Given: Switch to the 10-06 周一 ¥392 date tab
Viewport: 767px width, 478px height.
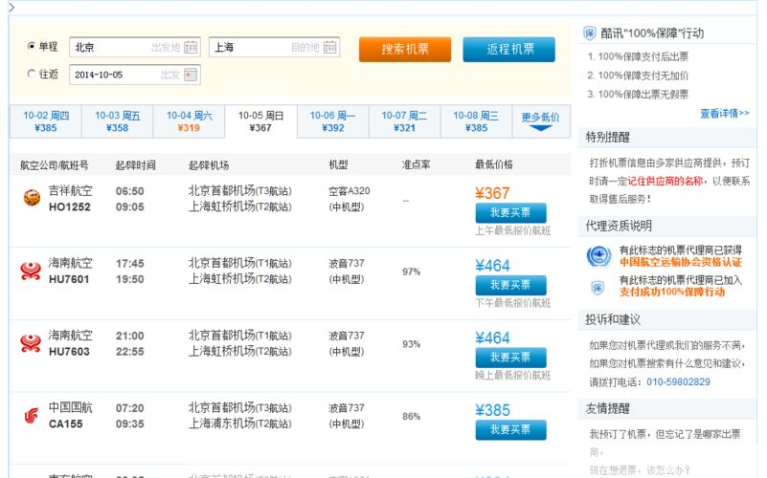Looking at the screenshot, I should (x=332, y=121).
